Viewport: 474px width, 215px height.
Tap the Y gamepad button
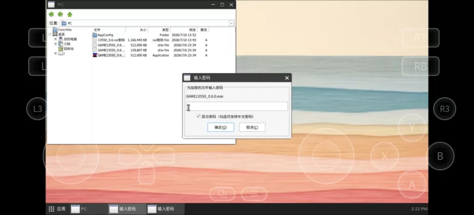click(412, 128)
